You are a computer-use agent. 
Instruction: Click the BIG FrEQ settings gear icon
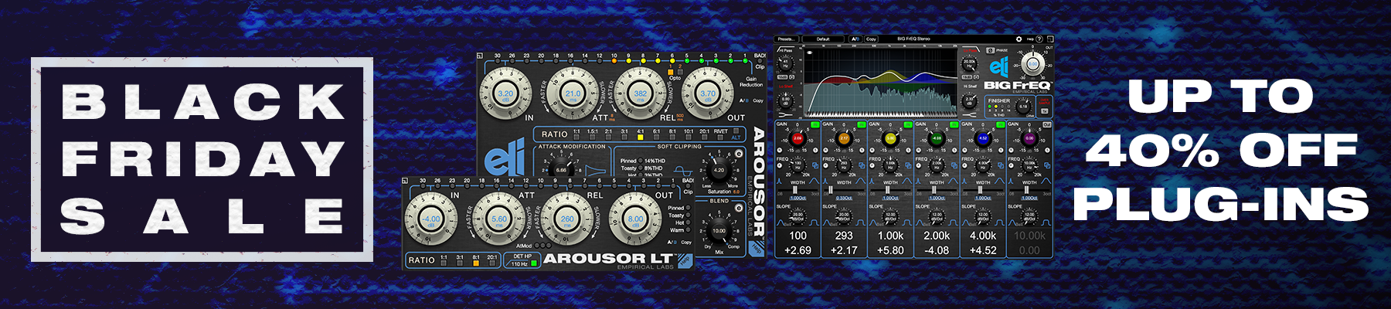tap(1019, 39)
